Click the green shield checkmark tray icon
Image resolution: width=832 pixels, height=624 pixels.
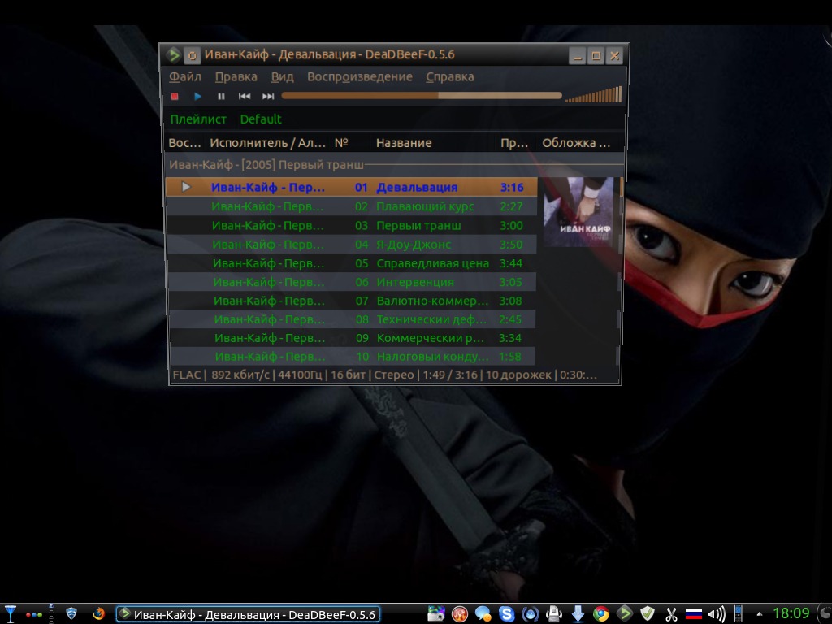(648, 614)
